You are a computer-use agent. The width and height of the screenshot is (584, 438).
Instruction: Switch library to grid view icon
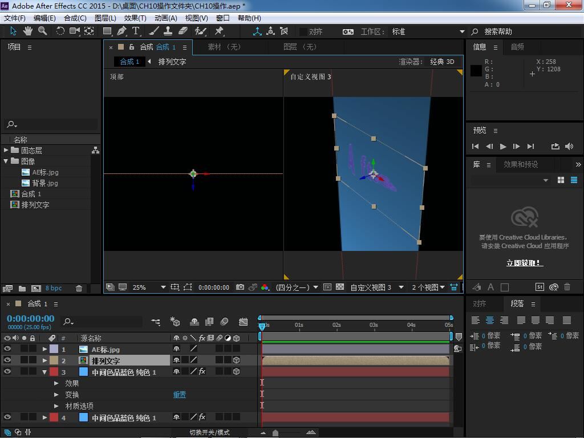tap(561, 180)
